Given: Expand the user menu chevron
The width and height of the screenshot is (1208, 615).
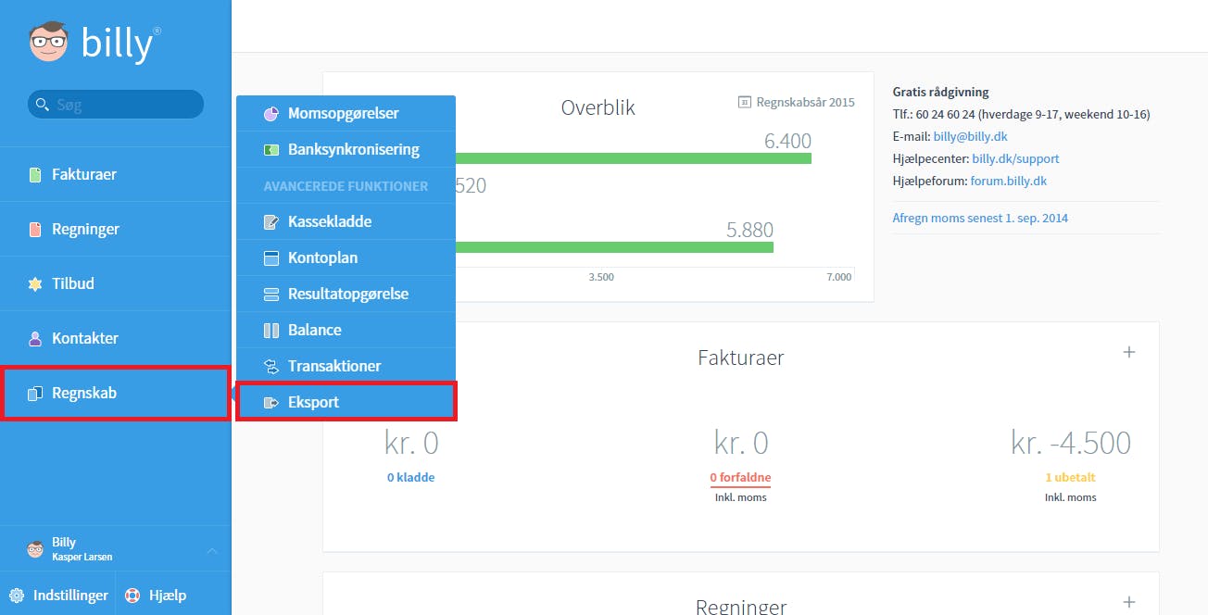Looking at the screenshot, I should point(211,550).
